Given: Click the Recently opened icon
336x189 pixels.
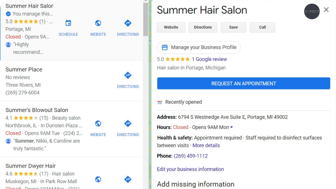Looking at the screenshot, I should (160, 102).
